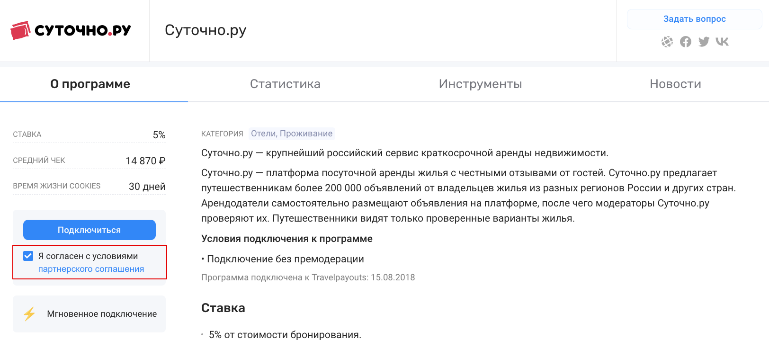This screenshot has width=769, height=340.
Task: Switch to the 'О программе' tab
Action: (90, 84)
